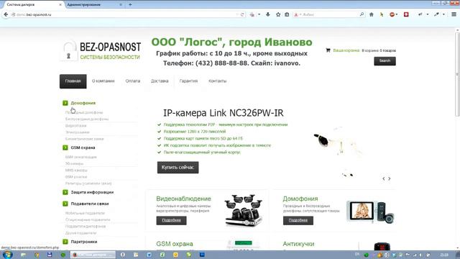This screenshot has width=460, height=259.
Task: Click the IP-камера Link NC326PW-IR title
Action: [x=224, y=113]
